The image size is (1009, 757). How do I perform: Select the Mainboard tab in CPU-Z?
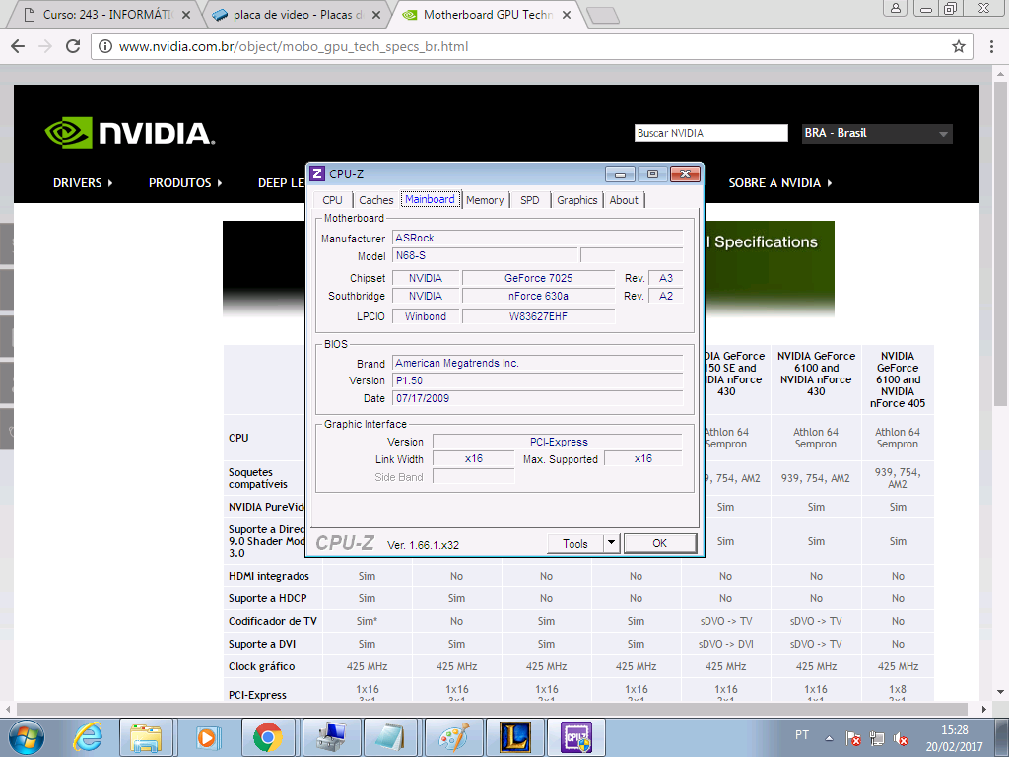[x=430, y=199]
